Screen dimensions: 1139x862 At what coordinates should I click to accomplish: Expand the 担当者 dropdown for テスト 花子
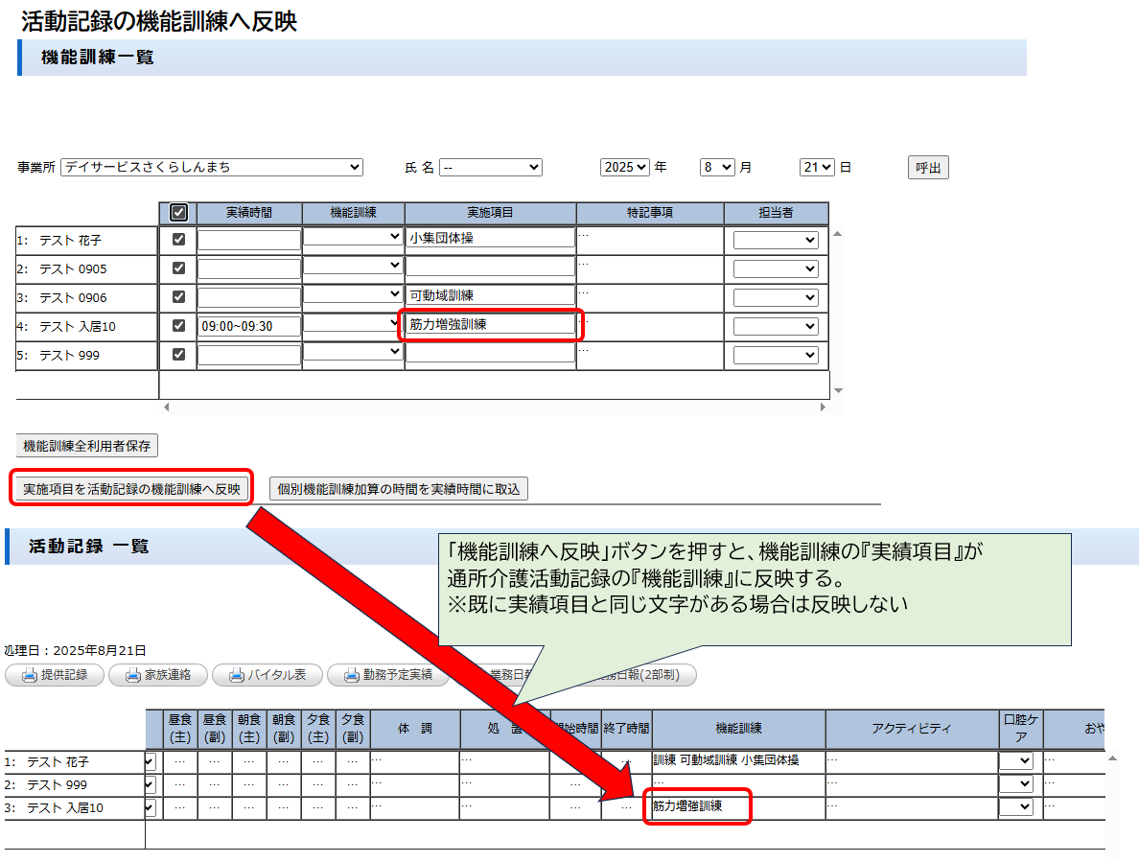click(x=776, y=240)
